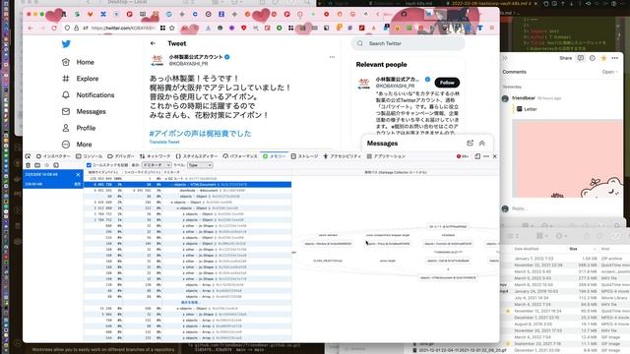The image size is (630, 354).
Task: Toggle the コールスタックを記録 checkbox
Action: [x=89, y=165]
